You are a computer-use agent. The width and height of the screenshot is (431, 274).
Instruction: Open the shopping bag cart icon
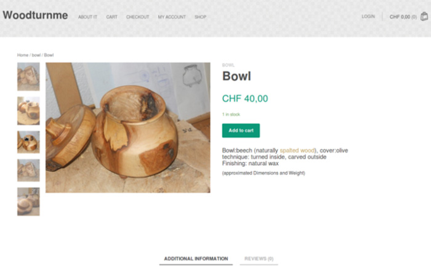[x=424, y=17]
